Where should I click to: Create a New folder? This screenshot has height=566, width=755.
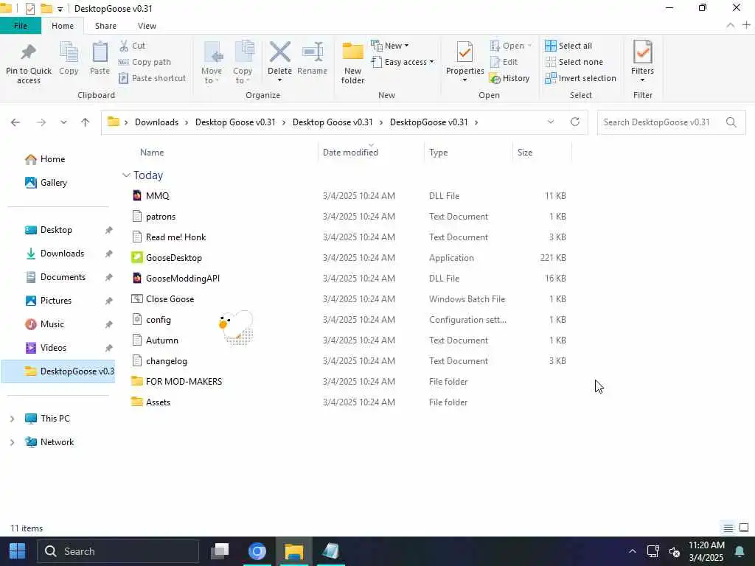pos(353,63)
